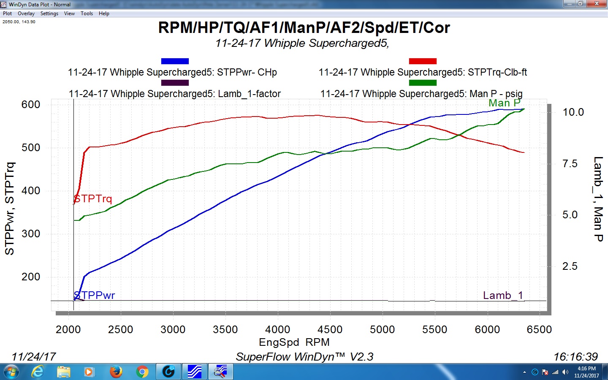Click the blue STPPwr legend swatch

pos(175,61)
